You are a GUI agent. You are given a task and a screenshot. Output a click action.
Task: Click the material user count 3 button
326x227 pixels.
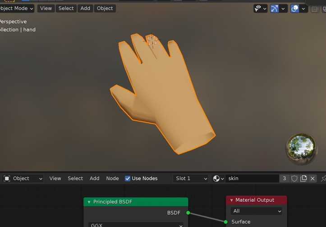[x=284, y=178]
